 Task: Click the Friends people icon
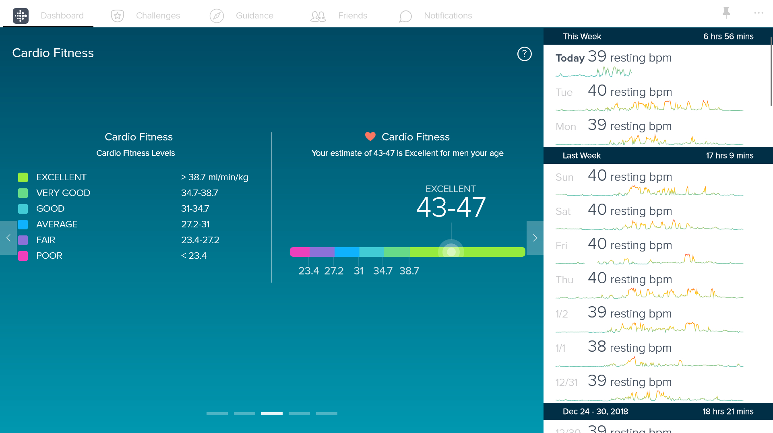tap(318, 16)
